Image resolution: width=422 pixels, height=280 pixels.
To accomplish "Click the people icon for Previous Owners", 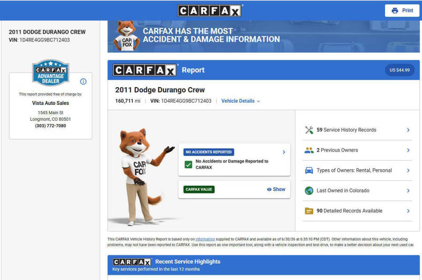I will (x=309, y=150).
